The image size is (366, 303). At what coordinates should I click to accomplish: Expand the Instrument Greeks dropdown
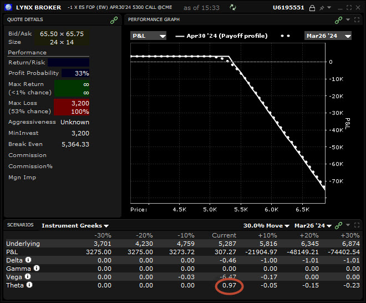click(75, 225)
